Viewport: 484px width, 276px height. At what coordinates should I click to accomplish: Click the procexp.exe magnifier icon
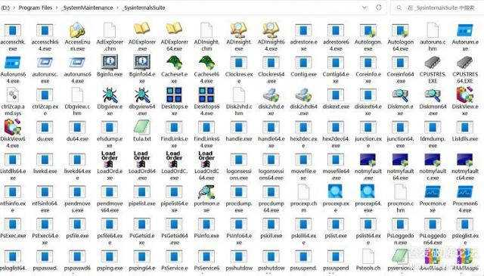click(x=336, y=192)
